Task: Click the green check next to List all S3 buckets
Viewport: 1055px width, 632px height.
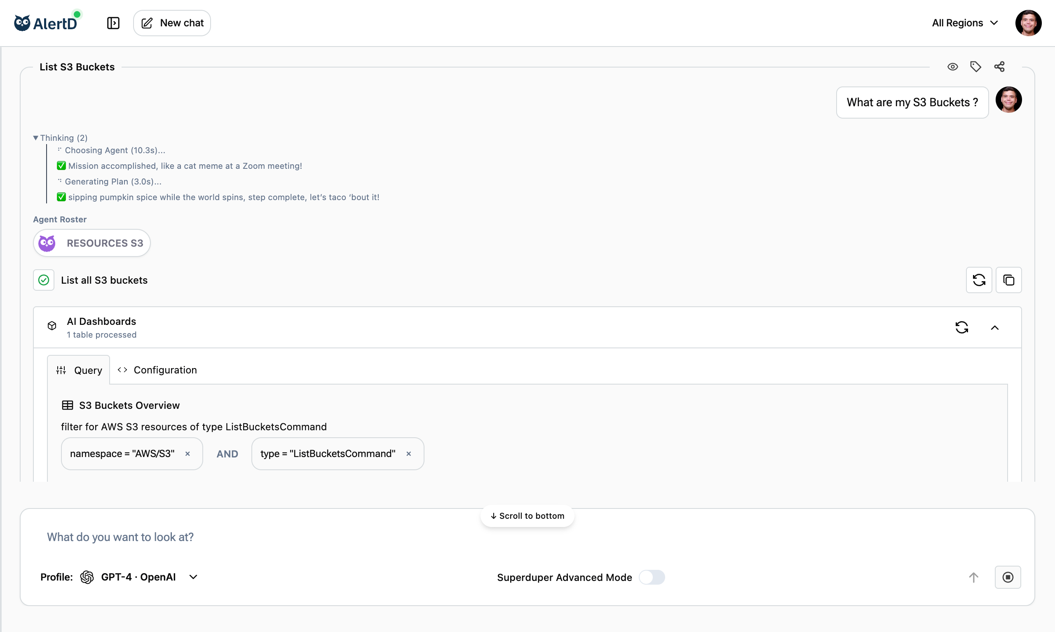Action: 44,280
